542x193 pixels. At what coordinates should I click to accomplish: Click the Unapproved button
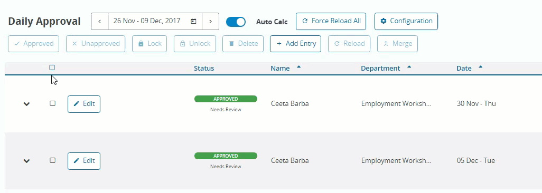coord(96,44)
